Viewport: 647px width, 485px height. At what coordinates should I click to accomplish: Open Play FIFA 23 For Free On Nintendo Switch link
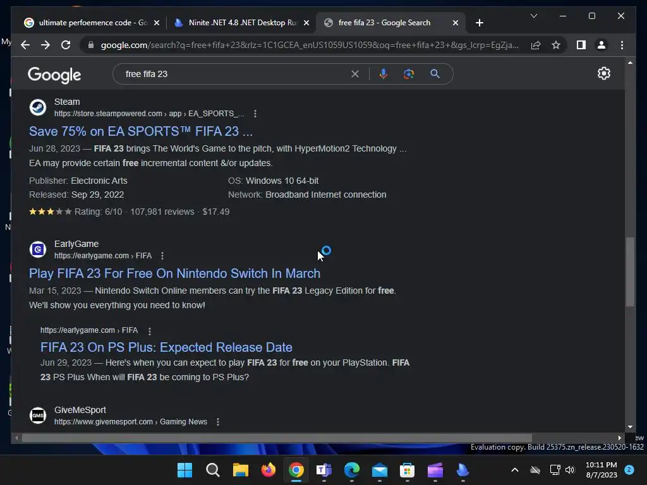coord(174,273)
